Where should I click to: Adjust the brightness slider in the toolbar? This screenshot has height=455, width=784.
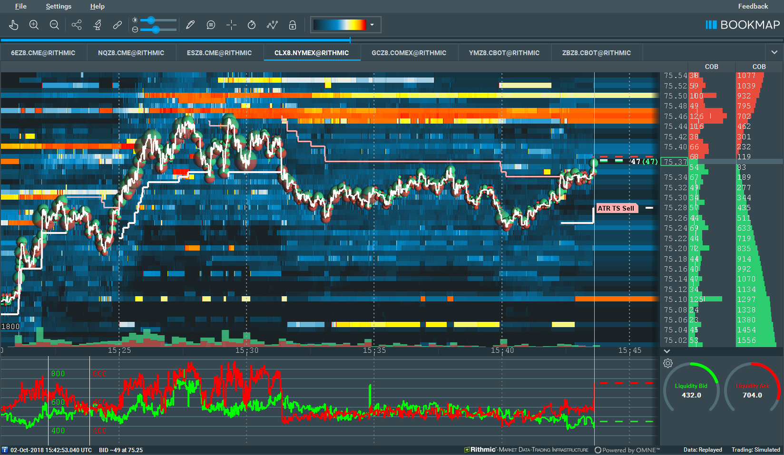tap(151, 20)
